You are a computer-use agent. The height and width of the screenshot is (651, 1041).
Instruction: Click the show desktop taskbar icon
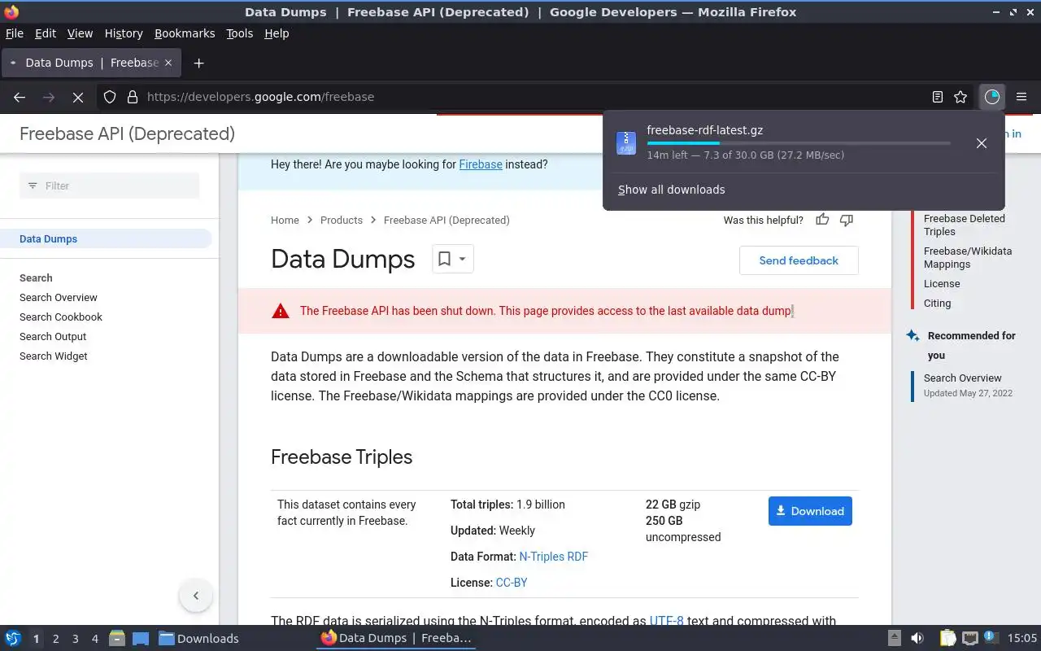tap(140, 638)
